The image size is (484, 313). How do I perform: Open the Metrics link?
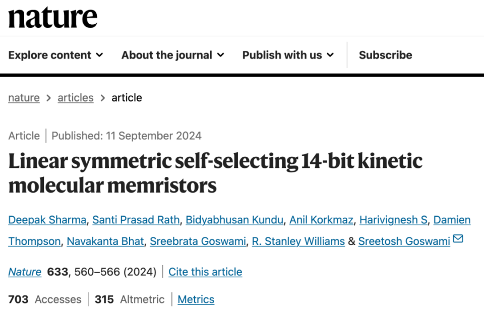[x=196, y=299]
